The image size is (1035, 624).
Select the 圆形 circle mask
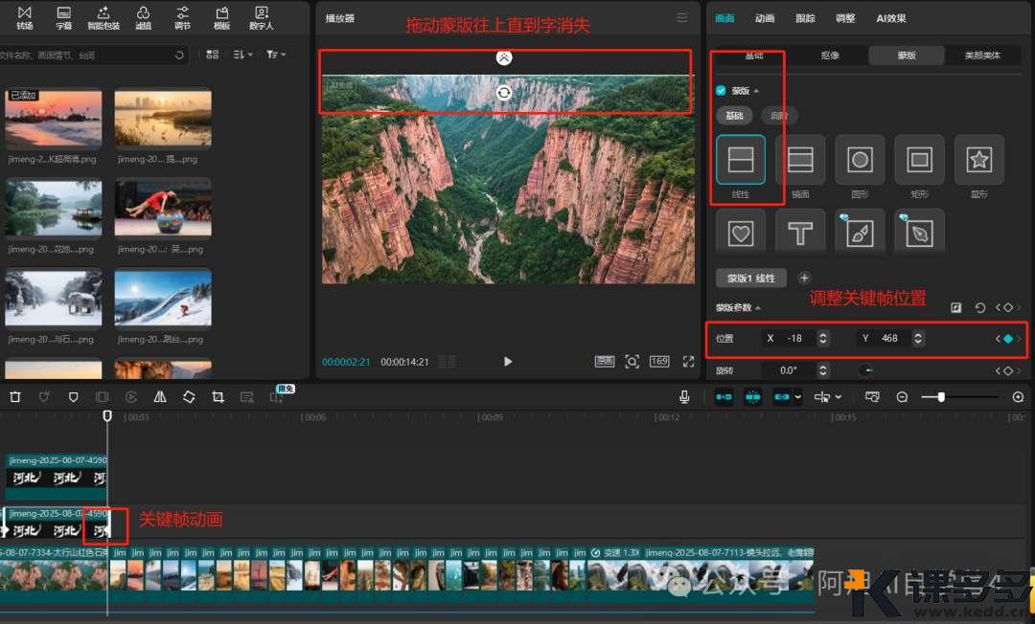coord(860,160)
